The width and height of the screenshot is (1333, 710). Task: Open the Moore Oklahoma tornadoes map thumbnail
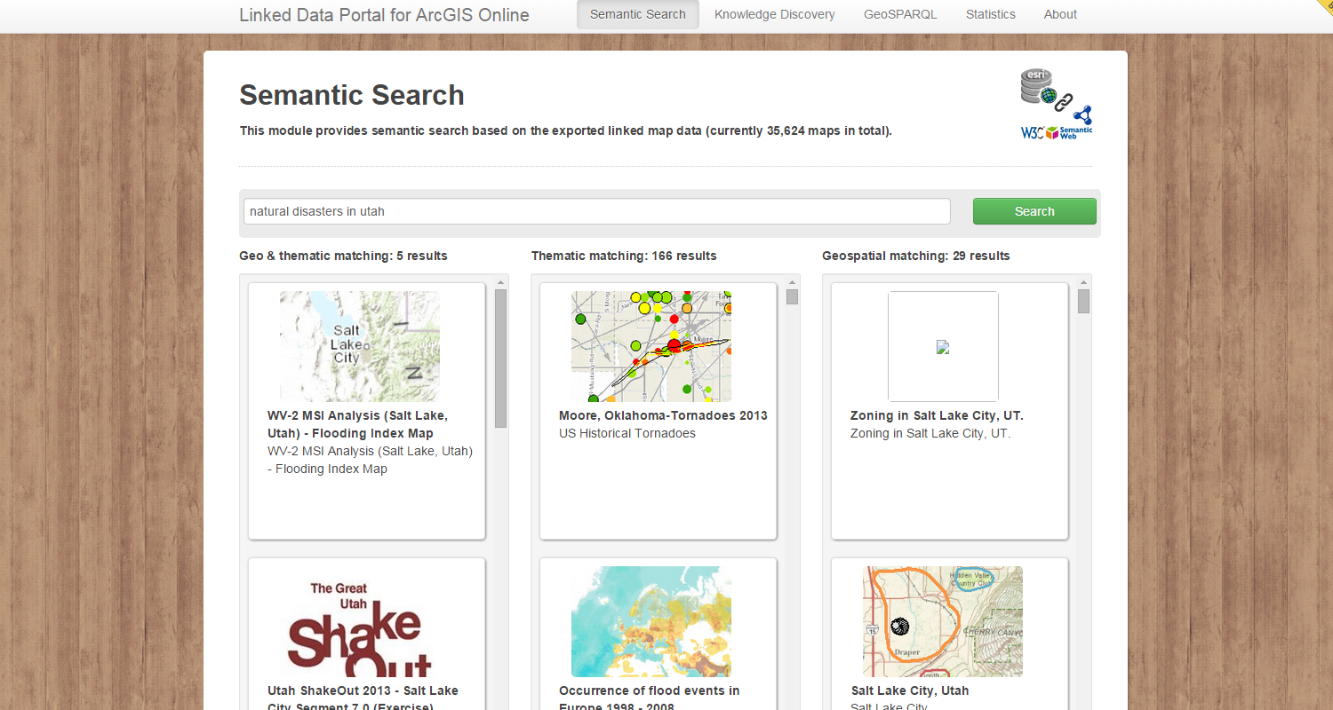point(651,346)
